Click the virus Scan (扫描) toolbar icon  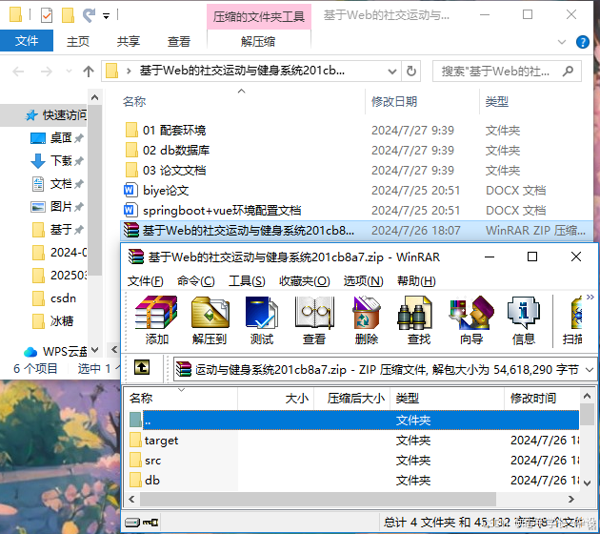click(572, 319)
